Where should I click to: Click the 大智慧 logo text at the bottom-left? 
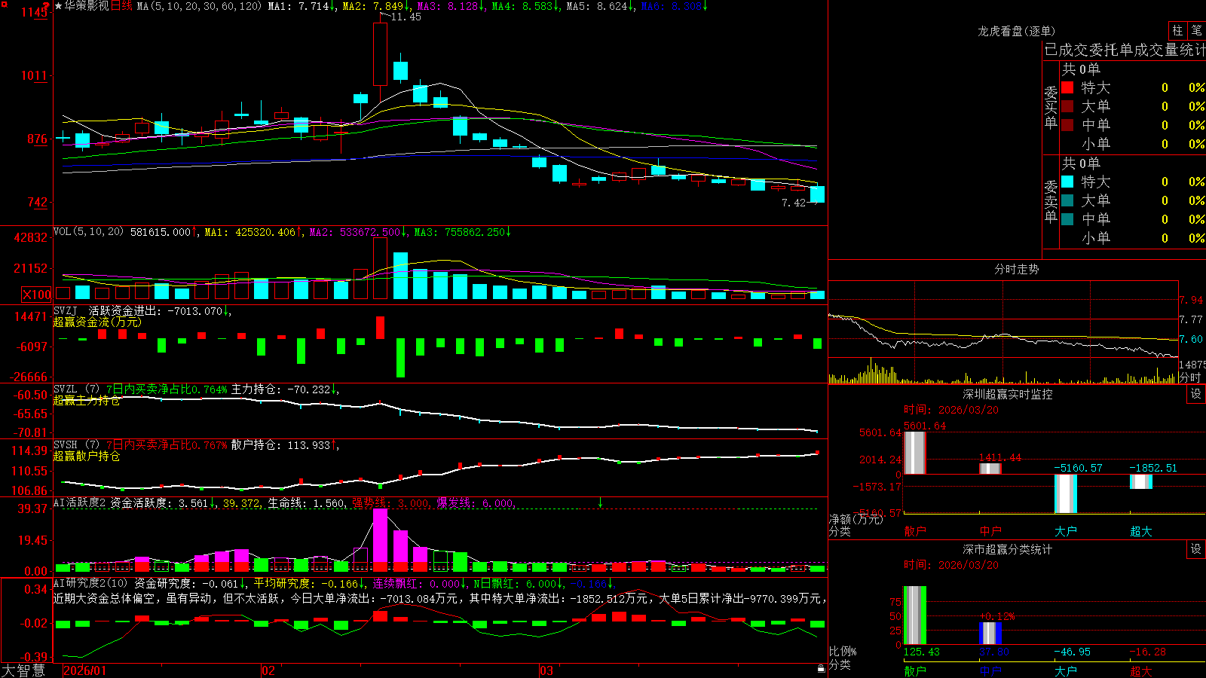[x=23, y=670]
